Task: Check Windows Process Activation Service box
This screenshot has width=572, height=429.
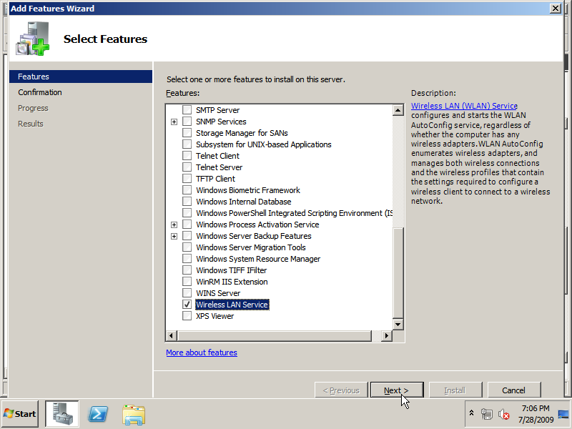Action: point(187,225)
